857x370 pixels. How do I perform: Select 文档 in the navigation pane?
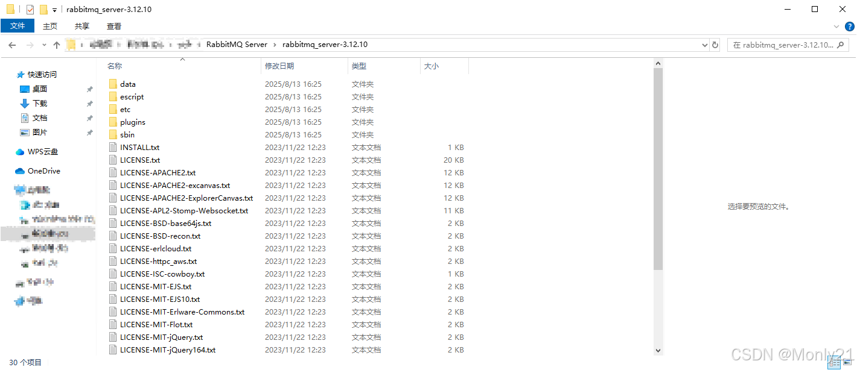click(x=40, y=118)
